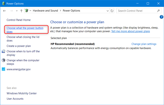This screenshot has height=105, width=164.
Task: Open the recent locations dropdown arrow
Action: [x=17, y=11]
